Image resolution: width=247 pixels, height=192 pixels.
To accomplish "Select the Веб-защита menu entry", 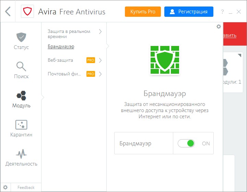I will 60,60.
